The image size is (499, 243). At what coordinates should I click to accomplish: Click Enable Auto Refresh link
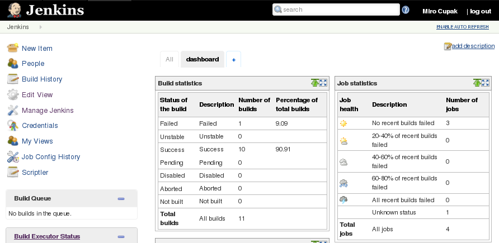(463, 27)
